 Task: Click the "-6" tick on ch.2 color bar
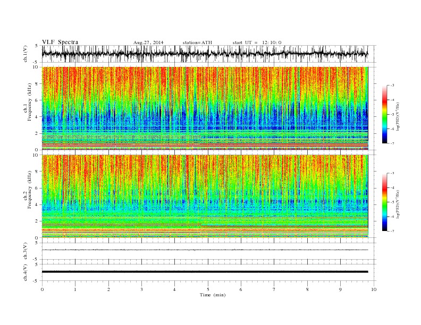pos(392,217)
